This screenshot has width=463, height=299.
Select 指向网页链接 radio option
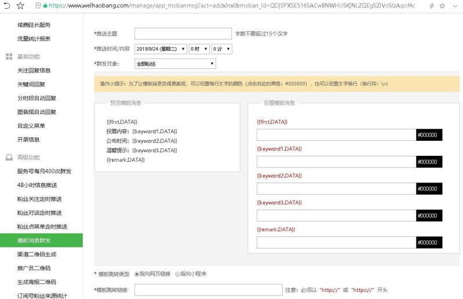point(137,274)
